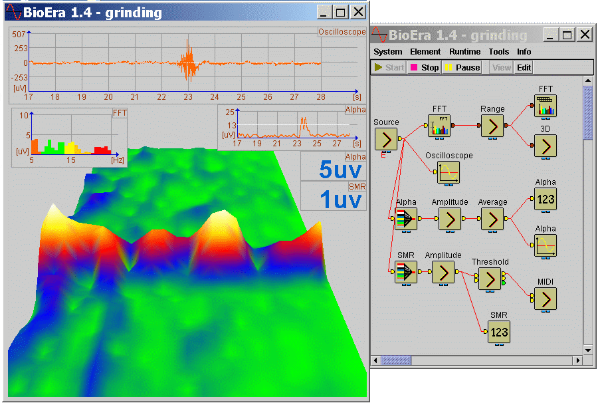598x403 pixels.
Task: Click the BioEra sine-wave icon in the design window title bar
Action: (x=379, y=35)
